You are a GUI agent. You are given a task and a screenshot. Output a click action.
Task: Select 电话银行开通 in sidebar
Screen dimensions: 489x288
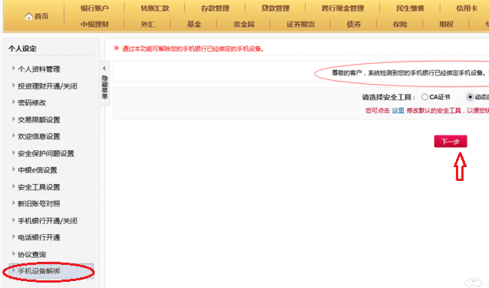[39, 237]
